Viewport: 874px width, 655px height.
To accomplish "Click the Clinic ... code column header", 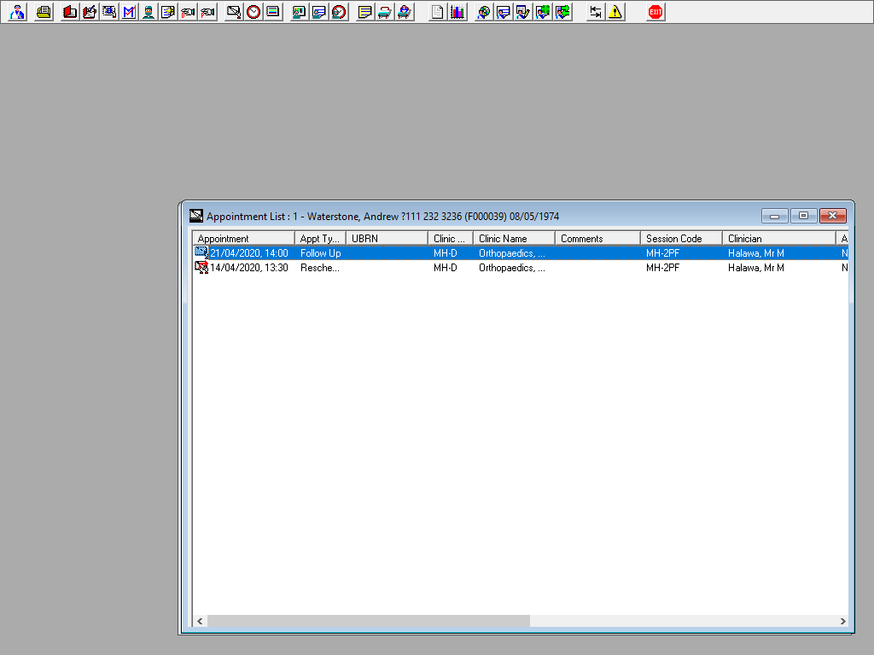I will (x=451, y=239).
